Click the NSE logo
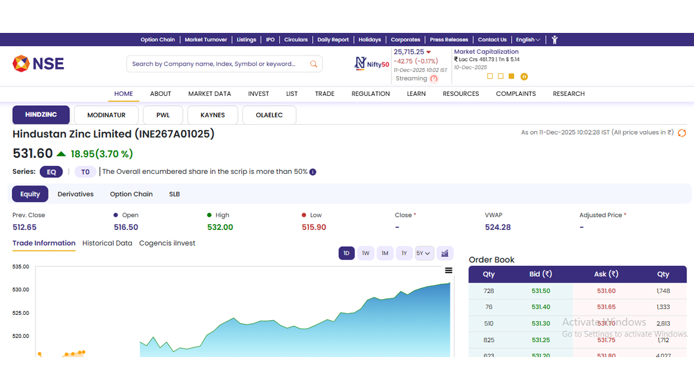Image resolution: width=694 pixels, height=390 pixels. (38, 64)
